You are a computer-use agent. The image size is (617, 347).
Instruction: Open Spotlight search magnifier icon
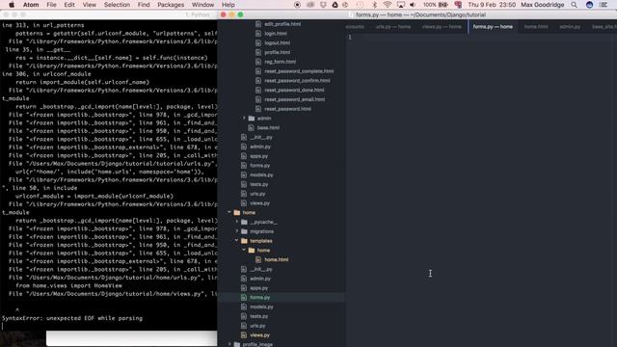(575, 5)
